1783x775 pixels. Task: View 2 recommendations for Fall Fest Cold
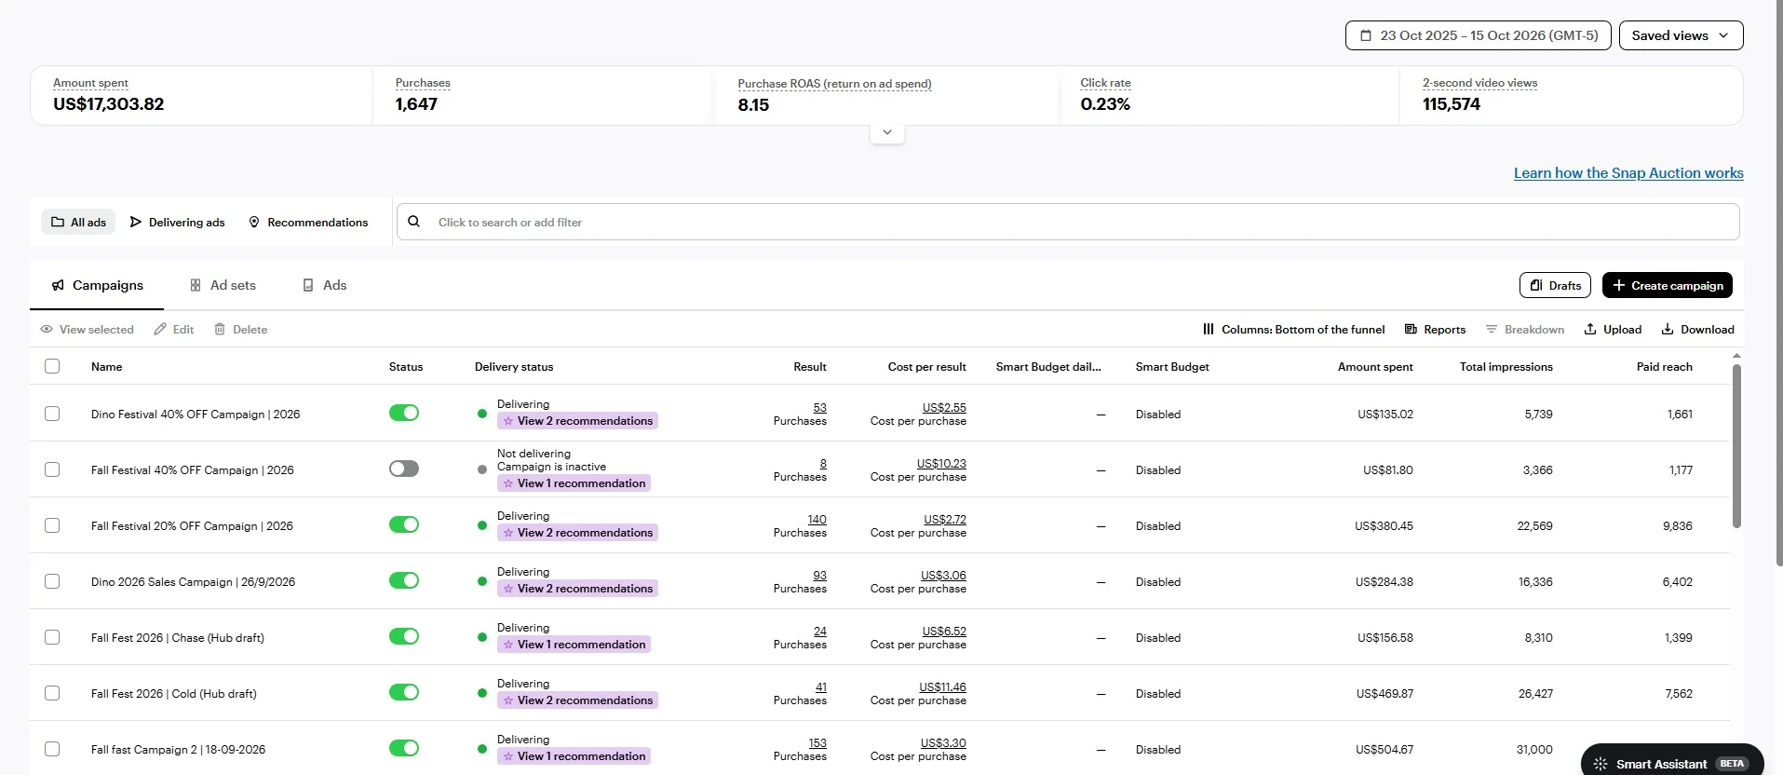pos(577,700)
